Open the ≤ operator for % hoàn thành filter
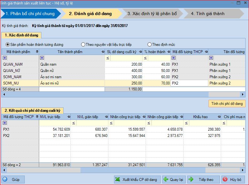249x185 pixels. tap(145, 58)
